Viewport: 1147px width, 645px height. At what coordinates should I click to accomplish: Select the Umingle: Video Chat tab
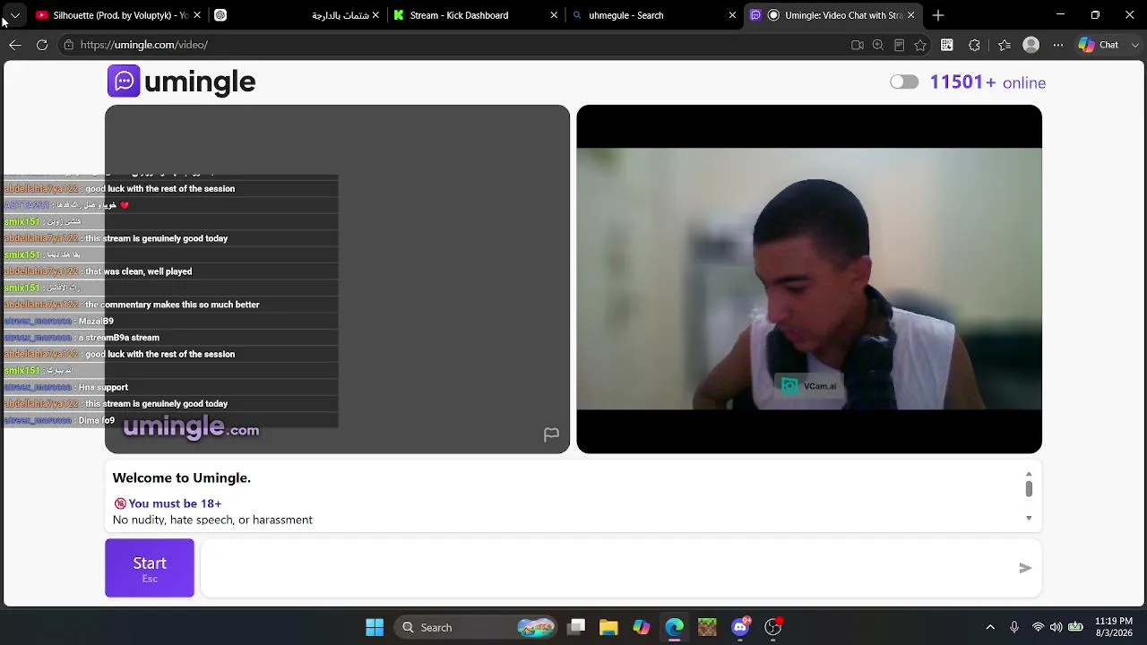(x=832, y=15)
